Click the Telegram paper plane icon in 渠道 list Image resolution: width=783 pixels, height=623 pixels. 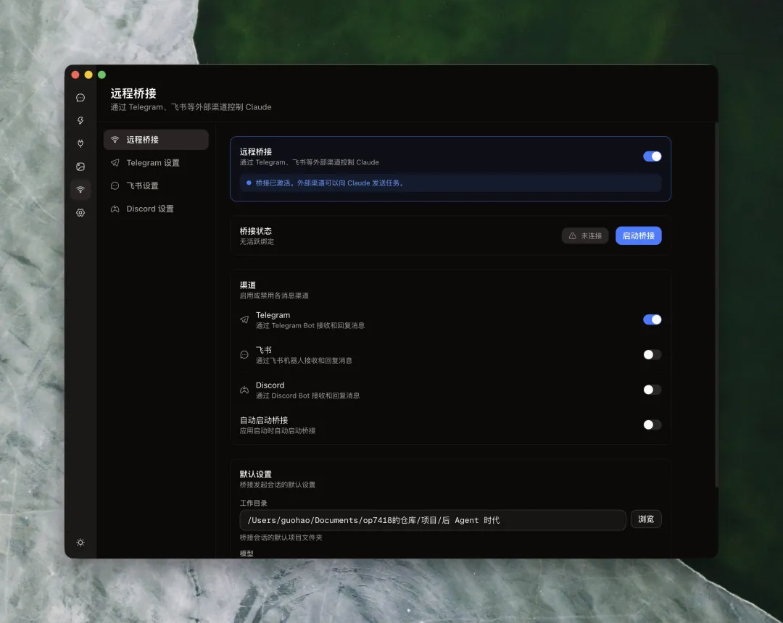pyautogui.click(x=244, y=319)
